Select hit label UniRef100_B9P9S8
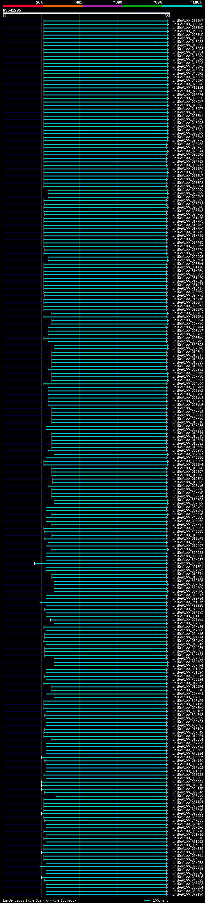 (187, 553)
